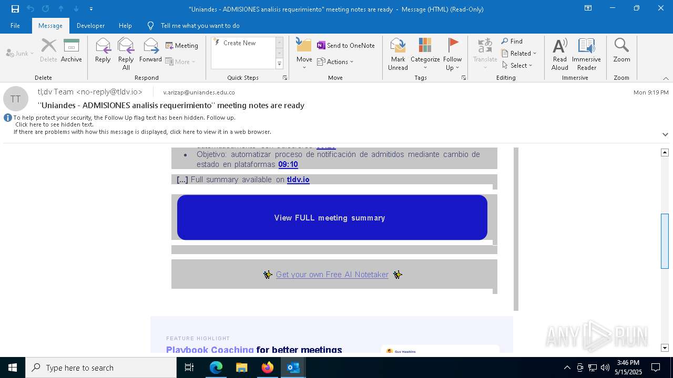Screen dimensions: 673x378
Task: Forward this message
Action: coord(150,50)
